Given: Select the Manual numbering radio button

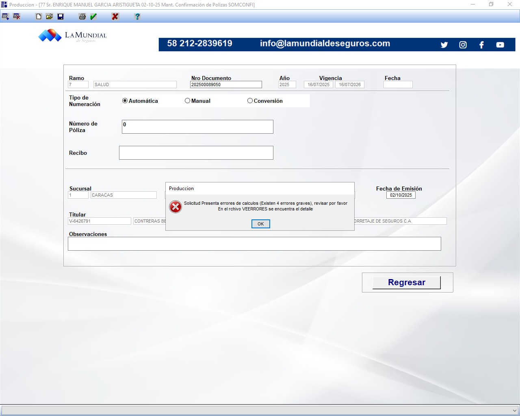Looking at the screenshot, I should [187, 101].
